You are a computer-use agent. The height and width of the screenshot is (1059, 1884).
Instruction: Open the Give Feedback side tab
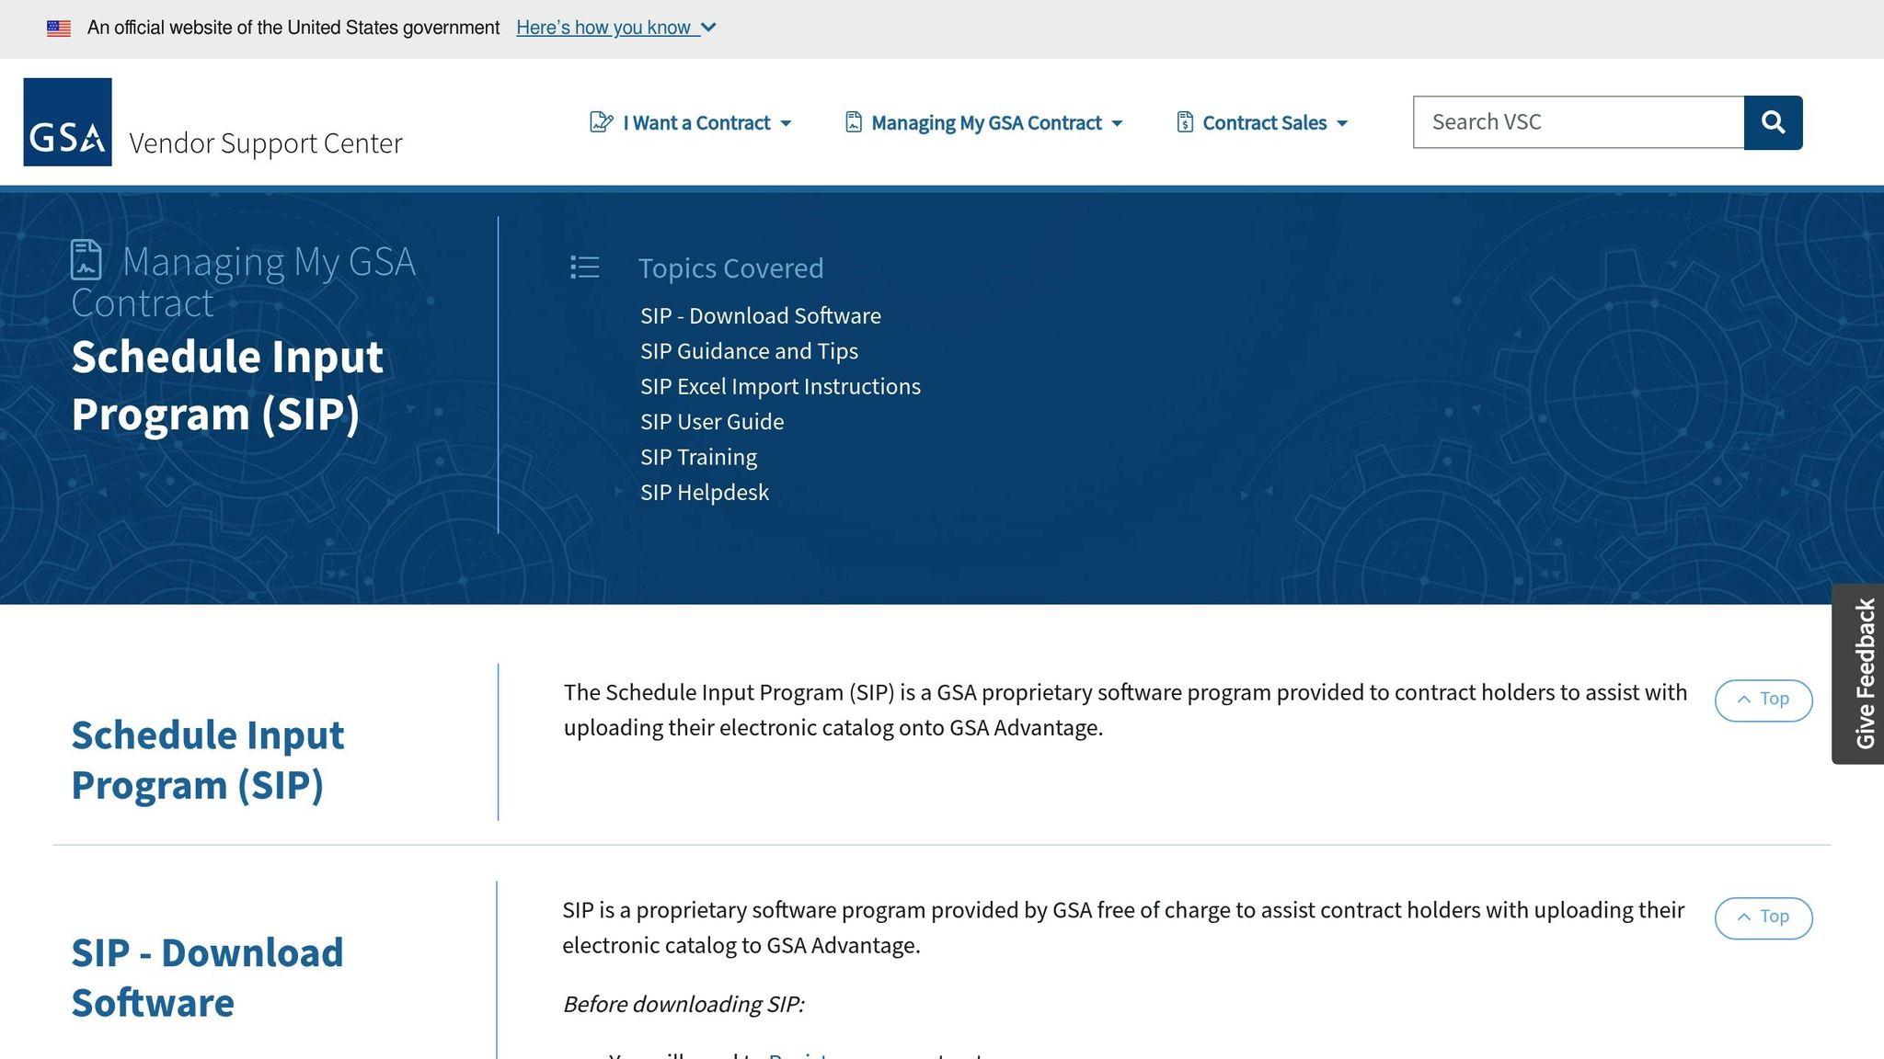[1857, 674]
